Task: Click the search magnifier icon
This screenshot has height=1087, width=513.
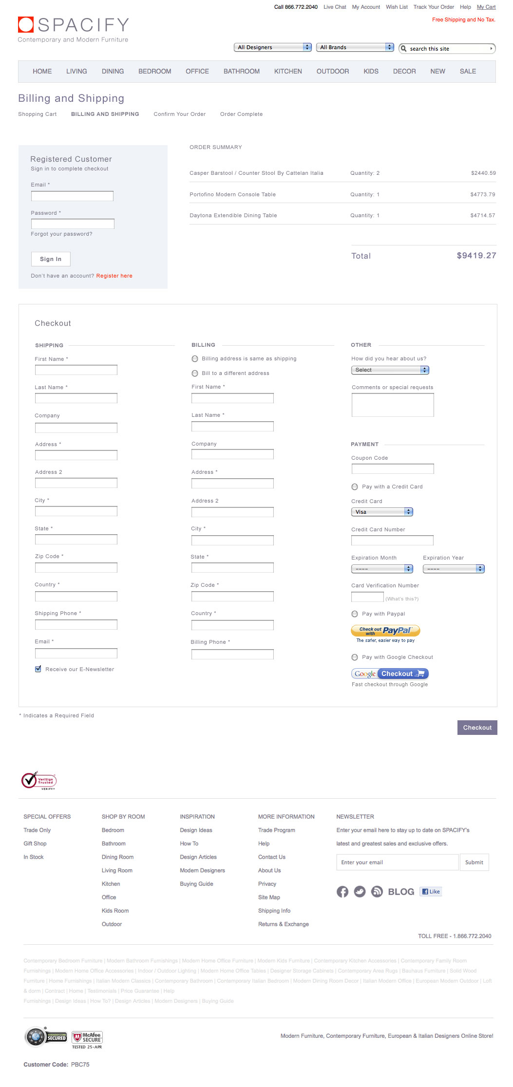Action: pos(404,49)
